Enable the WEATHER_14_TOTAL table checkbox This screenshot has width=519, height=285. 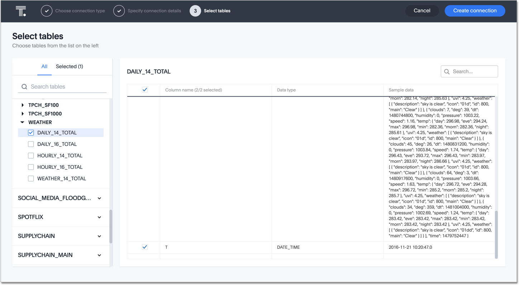[31, 178]
